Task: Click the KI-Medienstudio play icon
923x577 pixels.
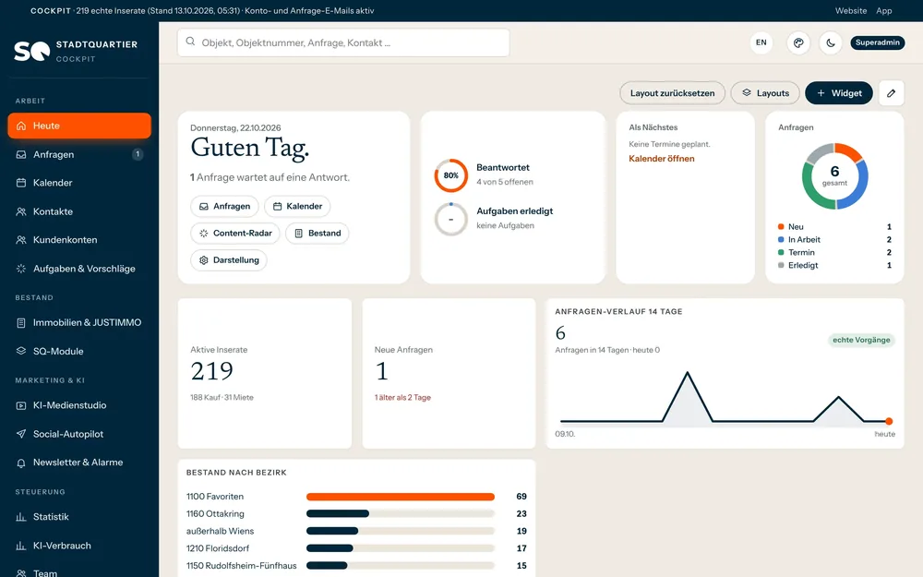Action: pos(21,405)
